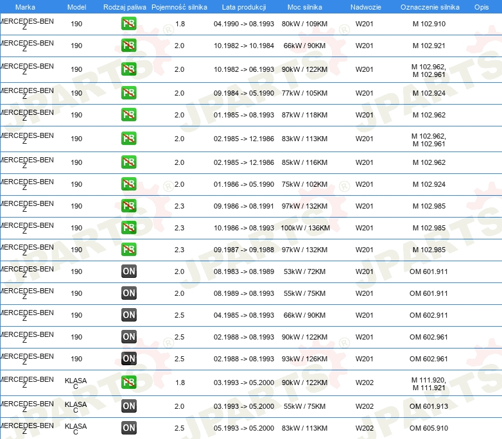Click petrol fuel icon in M 102.910 row

pyautogui.click(x=128, y=24)
